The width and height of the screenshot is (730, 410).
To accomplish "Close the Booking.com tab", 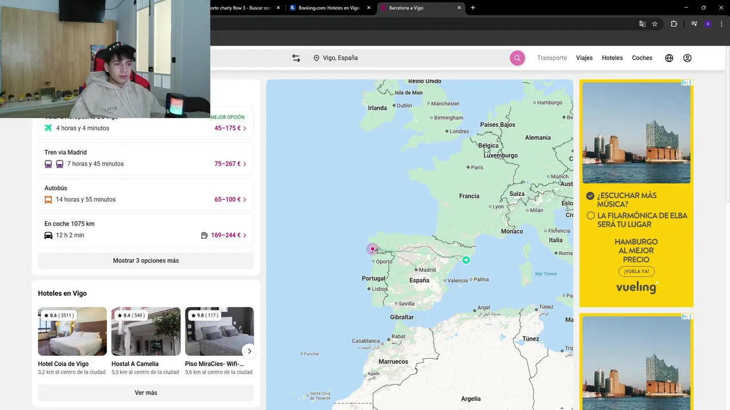I will [369, 8].
